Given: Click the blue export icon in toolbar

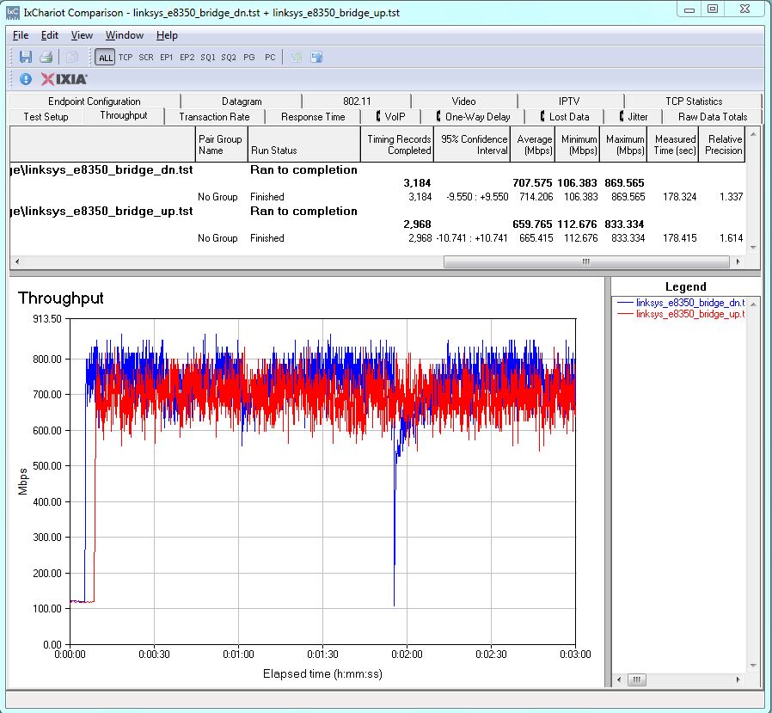Looking at the screenshot, I should coord(316,57).
